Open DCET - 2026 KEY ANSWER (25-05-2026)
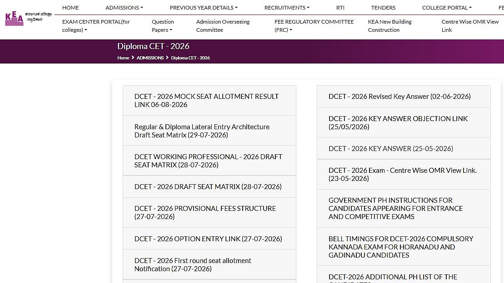Viewport: 504px width, 283px height. point(404,148)
